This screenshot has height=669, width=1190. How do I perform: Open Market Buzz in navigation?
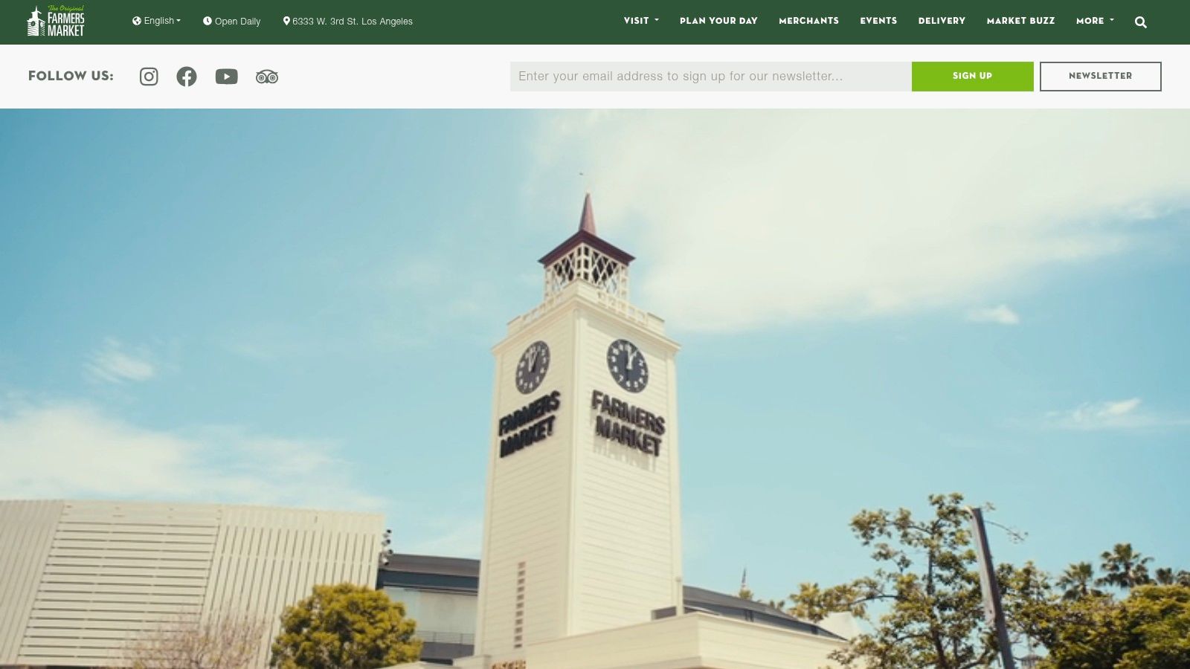coord(1020,21)
